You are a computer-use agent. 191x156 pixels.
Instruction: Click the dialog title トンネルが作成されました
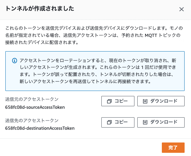[x=40, y=9]
